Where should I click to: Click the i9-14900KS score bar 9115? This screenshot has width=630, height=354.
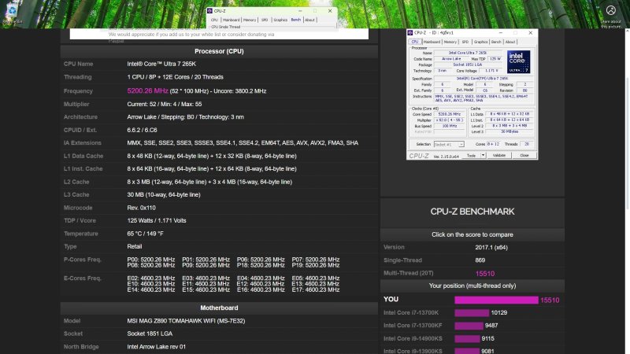(x=467, y=338)
